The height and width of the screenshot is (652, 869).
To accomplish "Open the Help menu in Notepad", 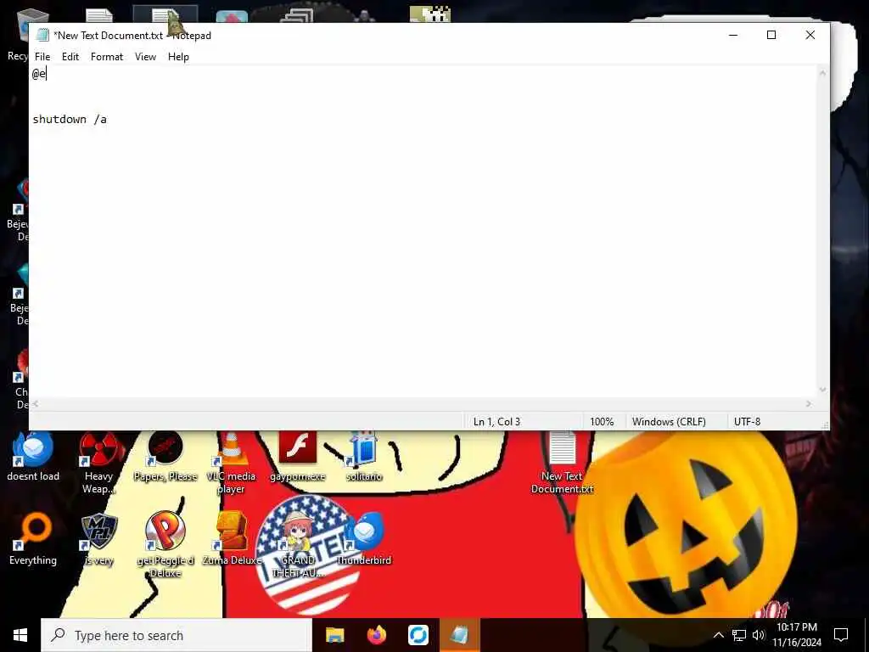I will [178, 57].
